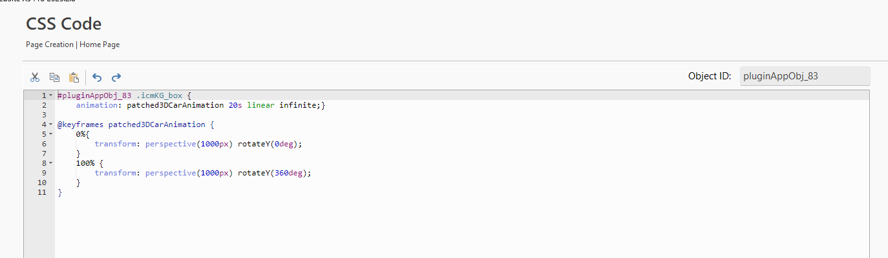Select line number 3 in gutter

pos(43,115)
